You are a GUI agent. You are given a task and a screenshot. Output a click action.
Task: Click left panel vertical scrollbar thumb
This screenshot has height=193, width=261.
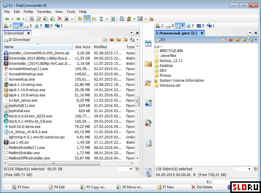point(138,102)
